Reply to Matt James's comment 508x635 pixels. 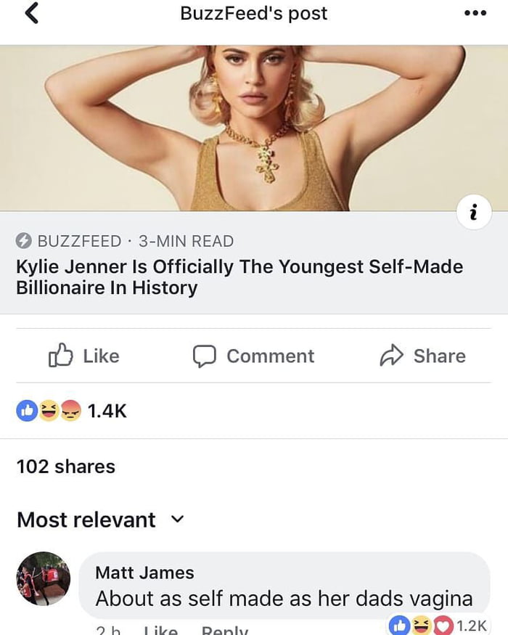[224, 630]
